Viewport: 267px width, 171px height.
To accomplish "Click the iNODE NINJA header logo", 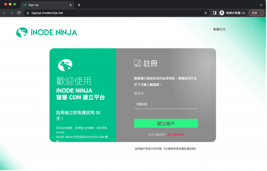I will 47,32.
